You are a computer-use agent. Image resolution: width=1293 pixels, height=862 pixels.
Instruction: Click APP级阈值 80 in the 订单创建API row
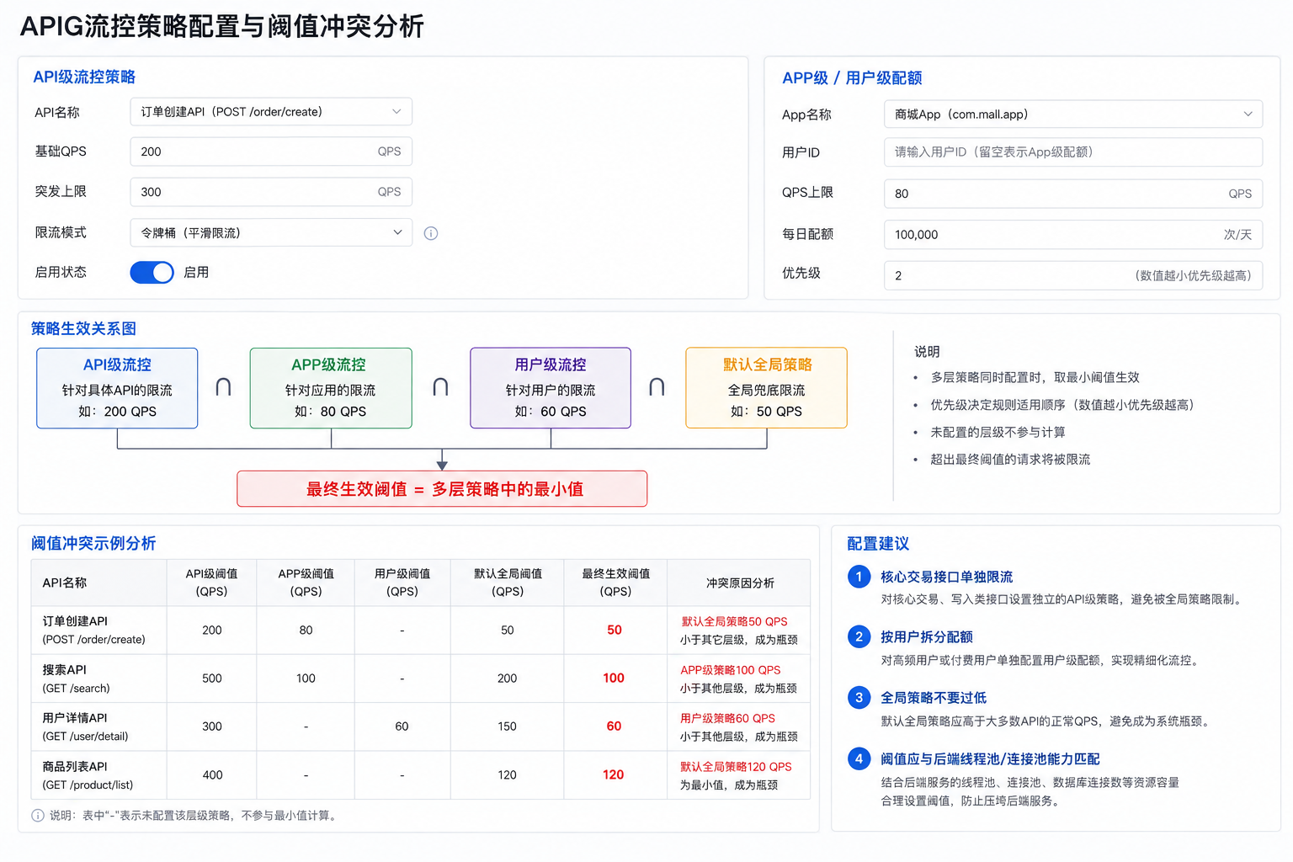[x=306, y=630]
